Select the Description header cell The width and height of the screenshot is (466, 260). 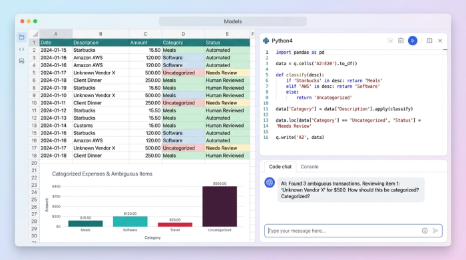tap(101, 43)
